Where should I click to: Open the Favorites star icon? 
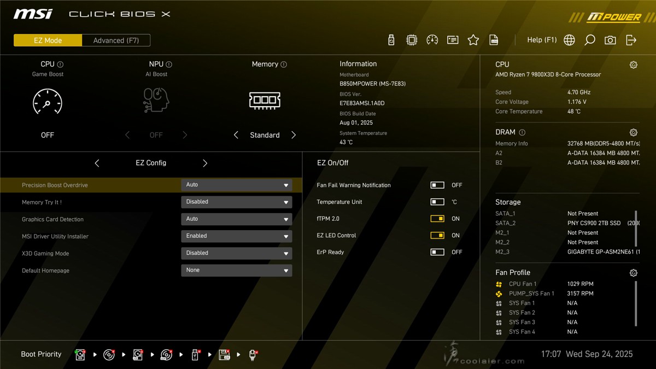pos(473,40)
